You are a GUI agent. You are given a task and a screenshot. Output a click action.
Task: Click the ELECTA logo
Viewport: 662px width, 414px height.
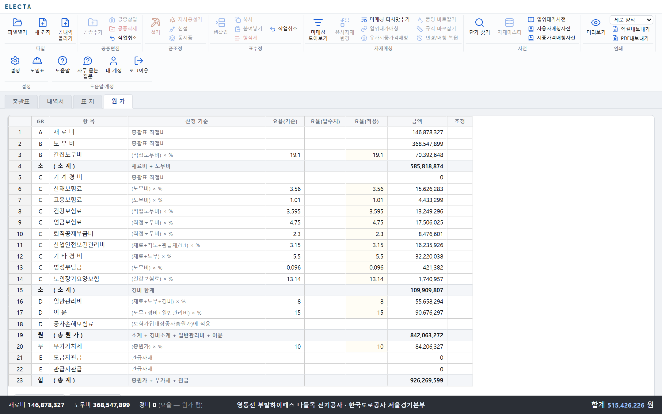pyautogui.click(x=18, y=7)
